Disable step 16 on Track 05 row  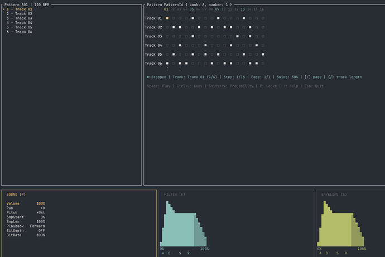click(263, 54)
